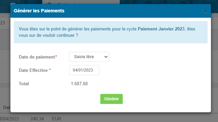Click the blue header bar of the dialog
This screenshot has height=122, width=218.
[111, 11]
